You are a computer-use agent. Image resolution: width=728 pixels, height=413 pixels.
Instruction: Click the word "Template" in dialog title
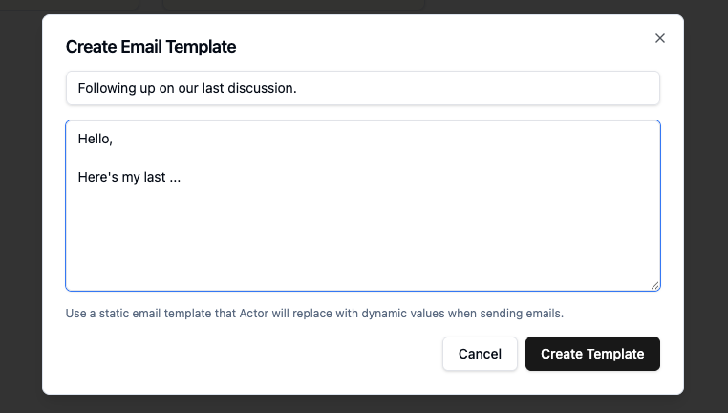coord(202,47)
